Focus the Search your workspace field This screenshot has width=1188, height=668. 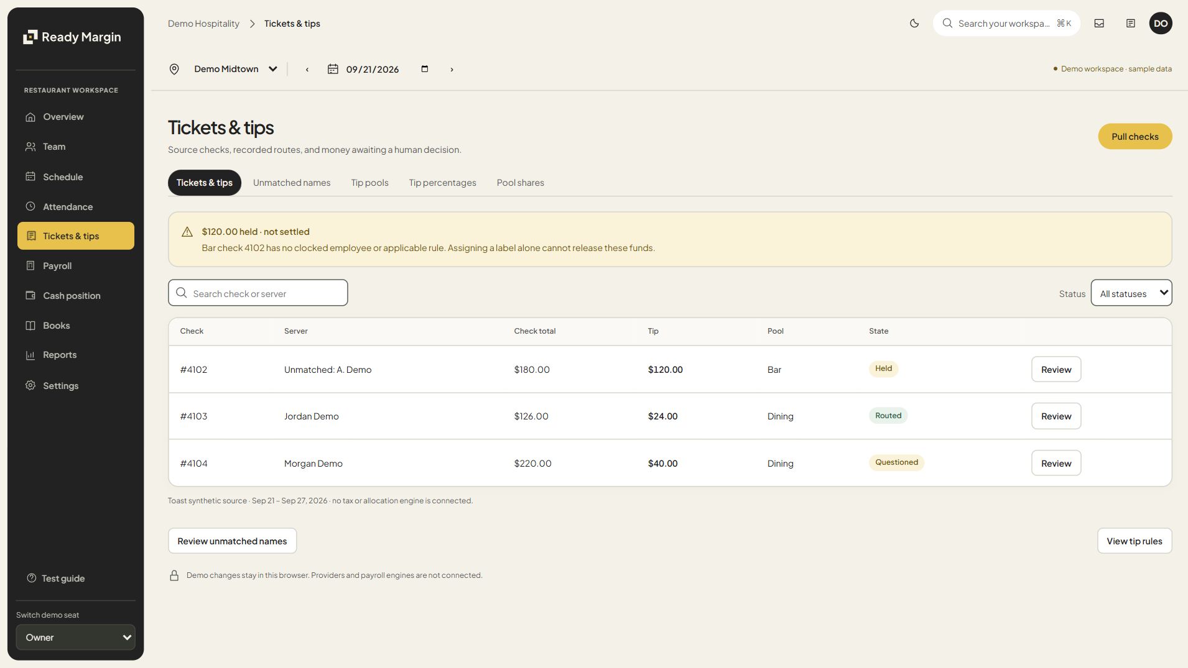coord(1006,23)
